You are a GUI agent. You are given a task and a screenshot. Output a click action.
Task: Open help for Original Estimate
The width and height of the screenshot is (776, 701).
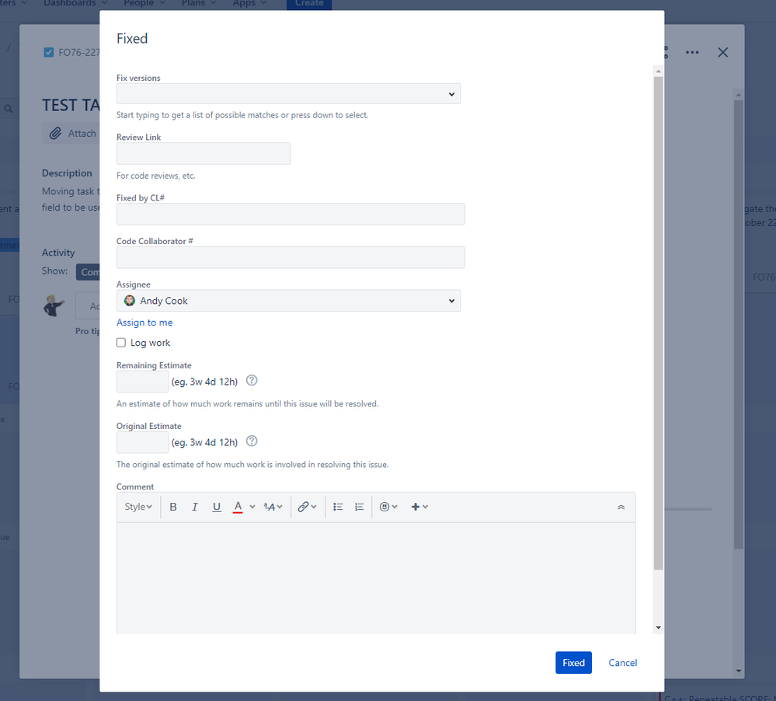pyautogui.click(x=252, y=441)
